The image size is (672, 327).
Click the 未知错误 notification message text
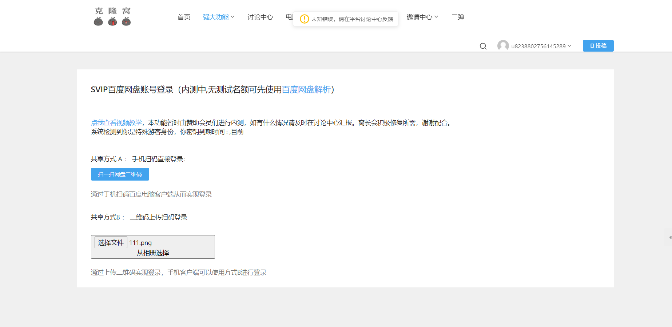(x=352, y=19)
